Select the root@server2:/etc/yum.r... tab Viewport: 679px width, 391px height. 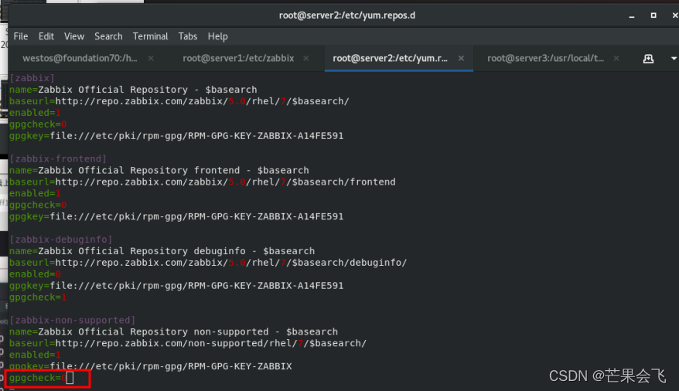tap(390, 59)
